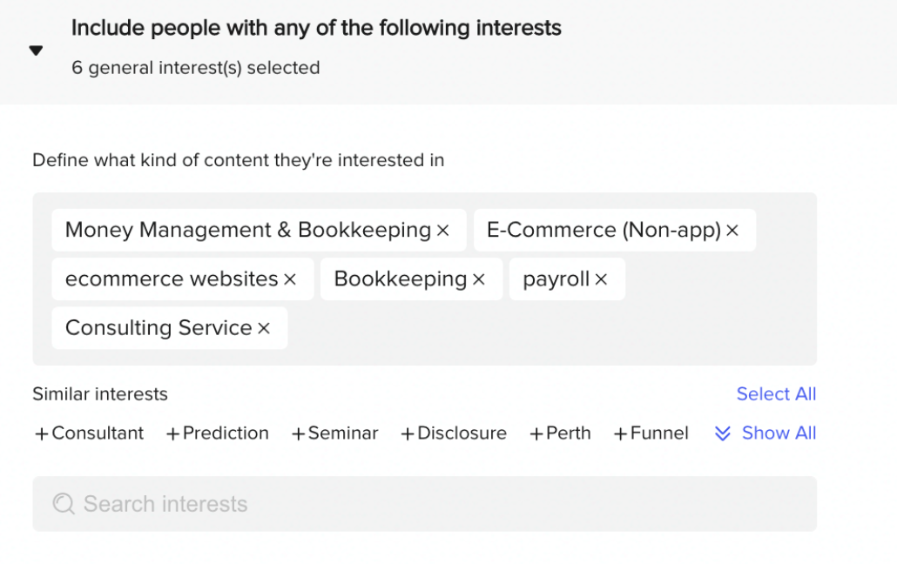Add the Seminar similar interest

tap(334, 433)
